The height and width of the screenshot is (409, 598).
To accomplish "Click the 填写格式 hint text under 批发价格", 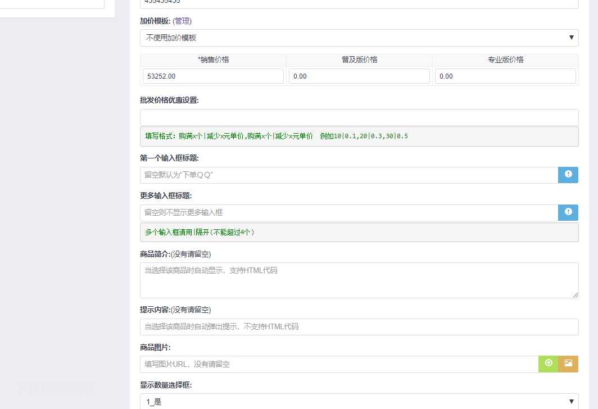I will (x=277, y=136).
